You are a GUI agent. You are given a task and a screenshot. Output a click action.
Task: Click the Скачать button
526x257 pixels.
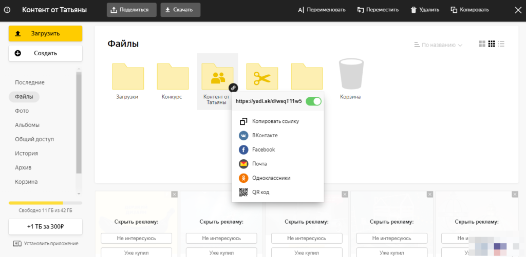180,10
